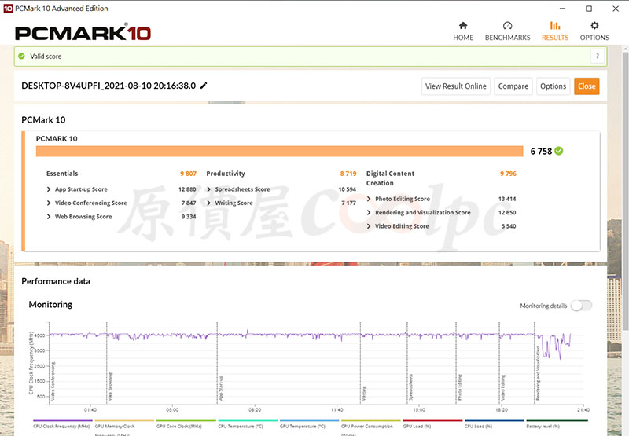Click the Digital Content Creation heading
The height and width of the screenshot is (436, 629).
390,178
